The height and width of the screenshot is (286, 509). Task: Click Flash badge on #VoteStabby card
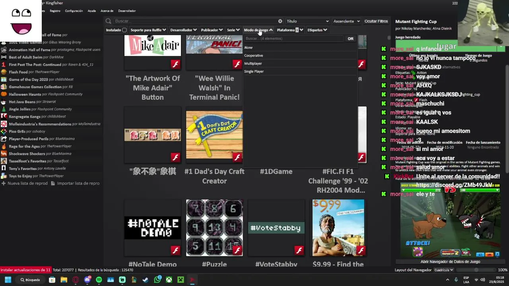299,250
